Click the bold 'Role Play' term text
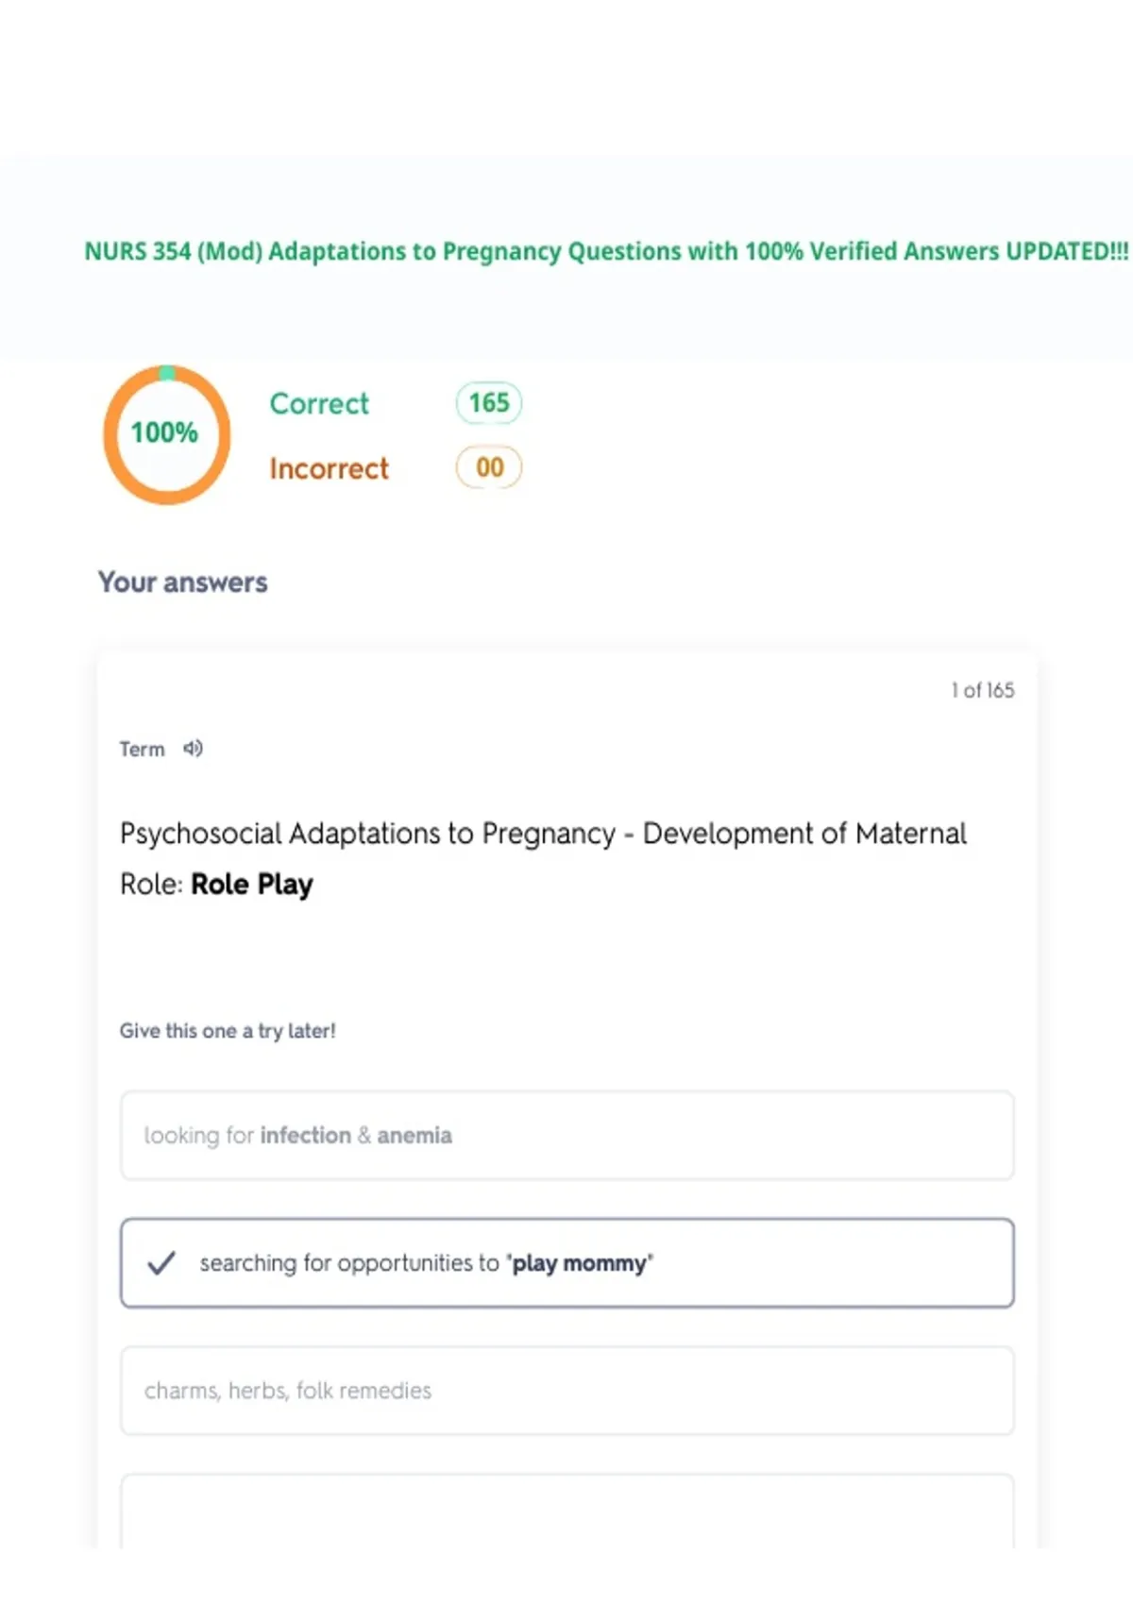 252,885
